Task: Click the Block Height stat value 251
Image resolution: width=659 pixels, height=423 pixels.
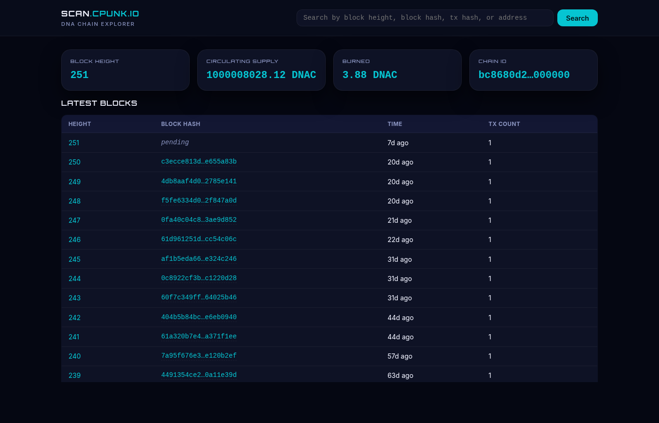Action: coord(80,75)
